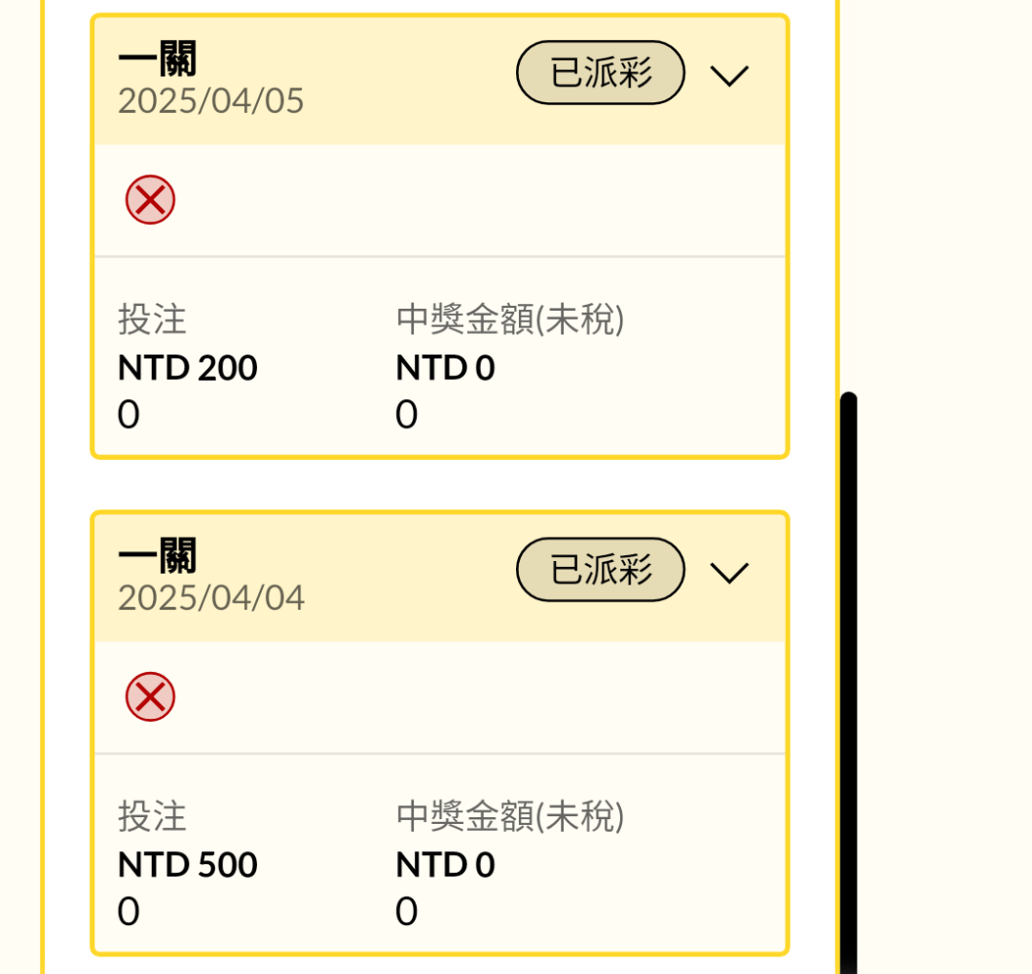Screen dimensions: 1032x974
Task: Click the 已派彩 badge on 2025/04/04 bet
Action: click(x=601, y=570)
